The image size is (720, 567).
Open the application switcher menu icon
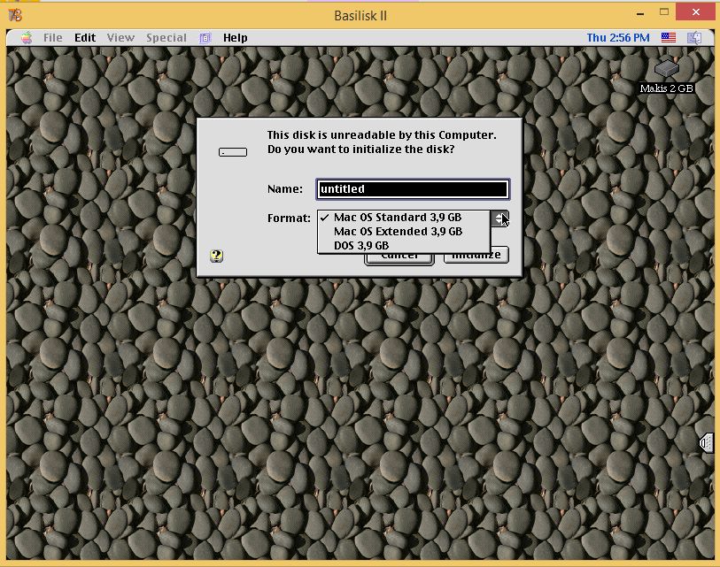[694, 38]
